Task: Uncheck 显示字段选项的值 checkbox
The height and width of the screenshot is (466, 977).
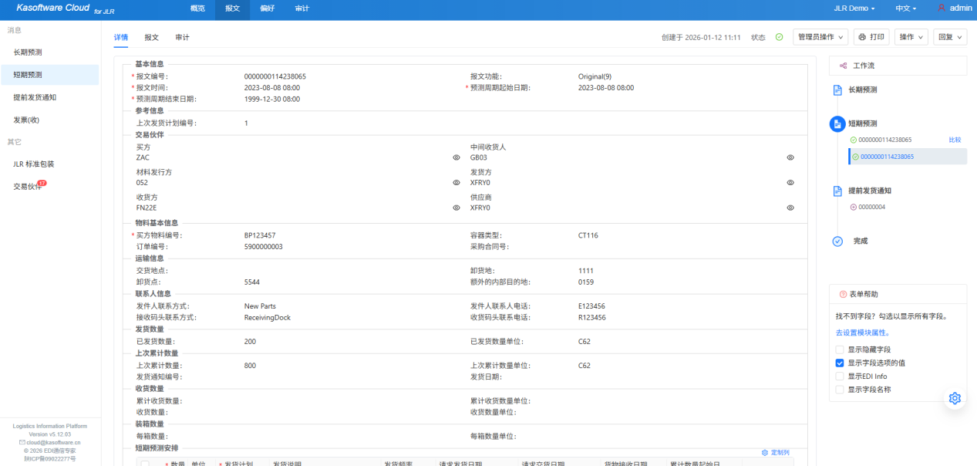Action: (x=840, y=363)
